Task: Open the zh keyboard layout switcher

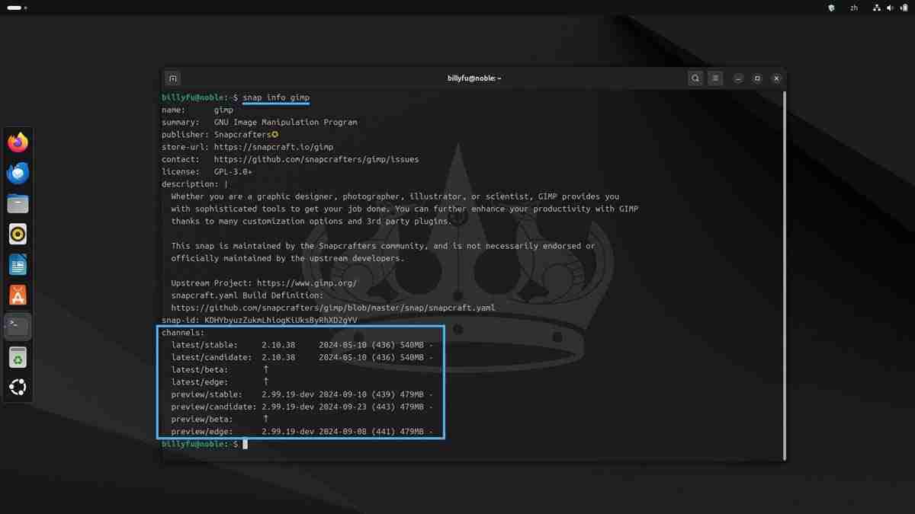Action: [854, 8]
